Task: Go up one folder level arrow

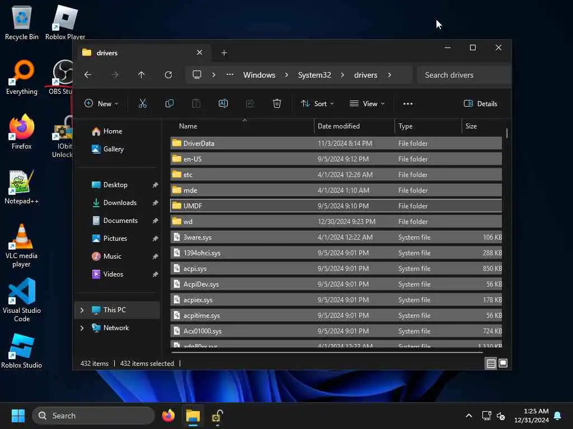Action: tap(142, 75)
